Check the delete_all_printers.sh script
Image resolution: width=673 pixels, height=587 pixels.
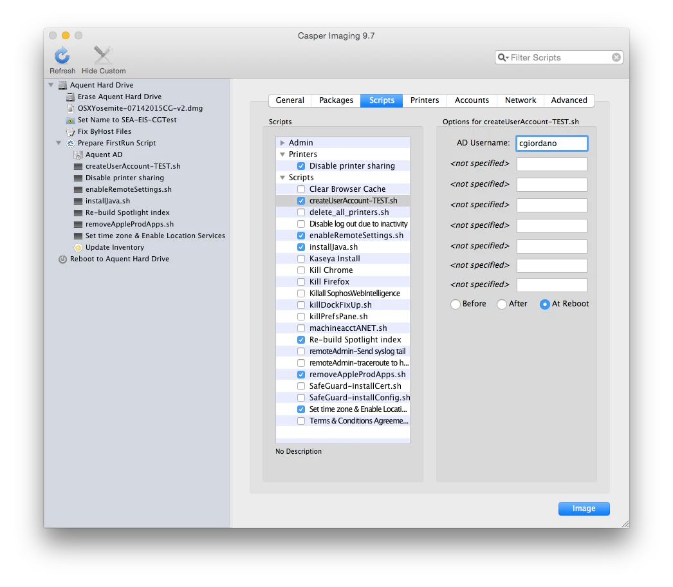click(x=301, y=212)
